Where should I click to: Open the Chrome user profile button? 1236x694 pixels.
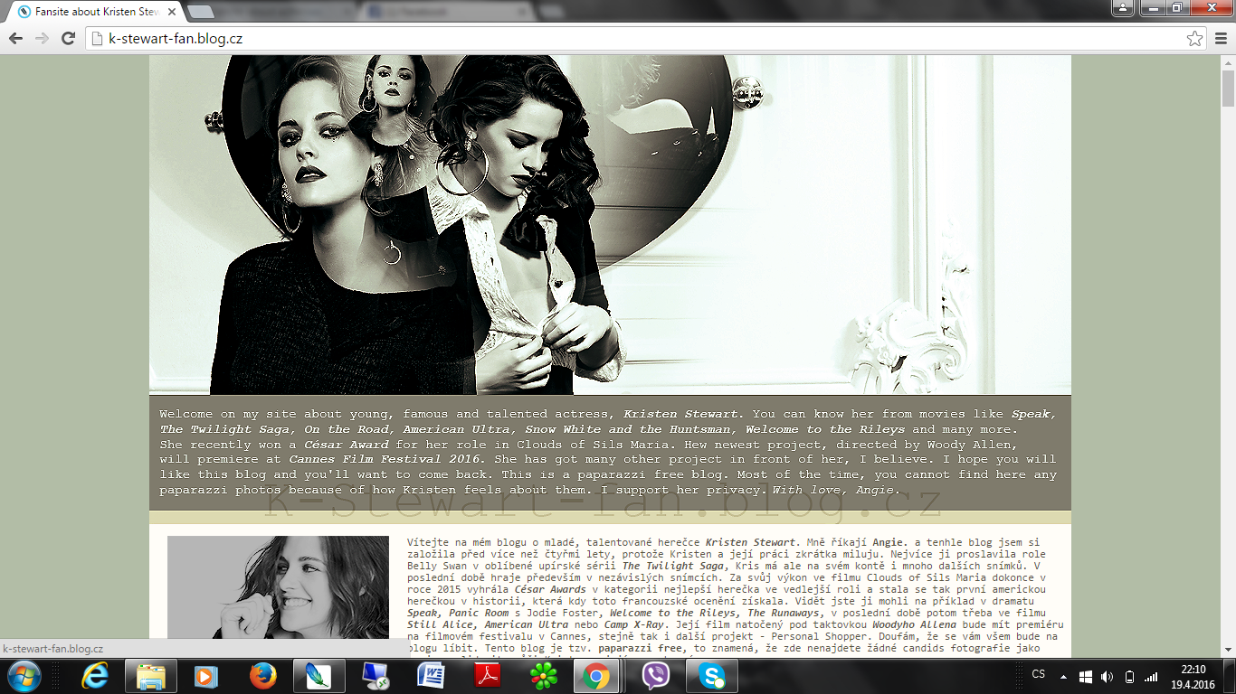point(1122,8)
